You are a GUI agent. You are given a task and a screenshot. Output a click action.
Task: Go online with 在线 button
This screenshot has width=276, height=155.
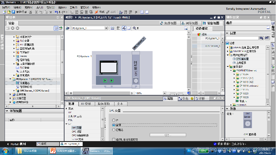point(100,12)
